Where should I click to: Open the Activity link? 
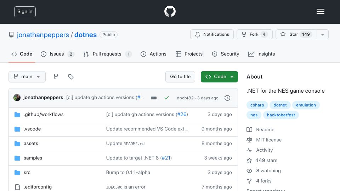260,150
